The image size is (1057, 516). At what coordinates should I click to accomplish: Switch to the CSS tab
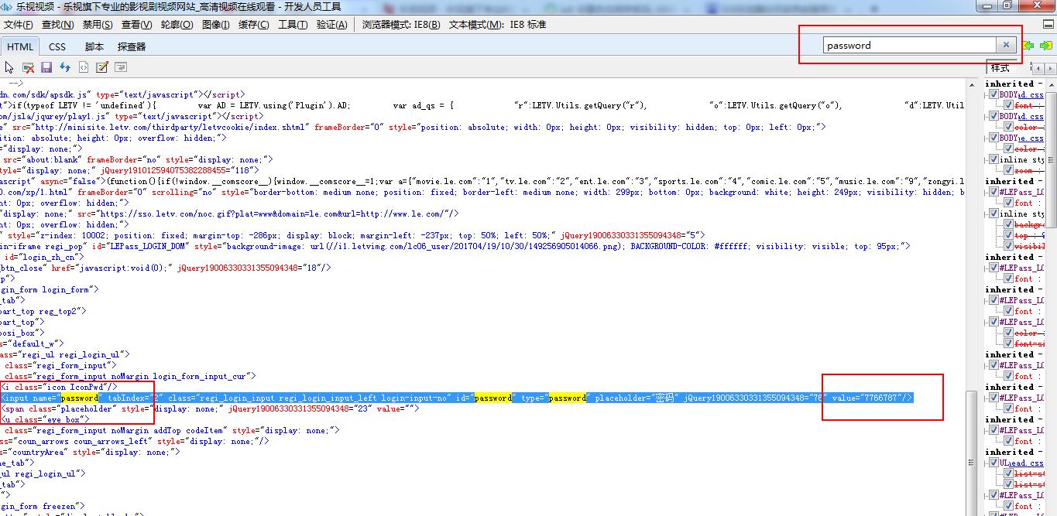click(x=57, y=46)
